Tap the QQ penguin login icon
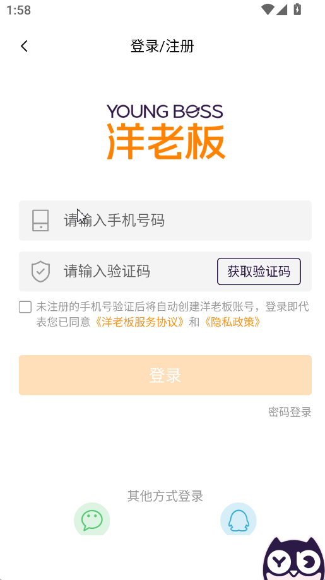 238,519
